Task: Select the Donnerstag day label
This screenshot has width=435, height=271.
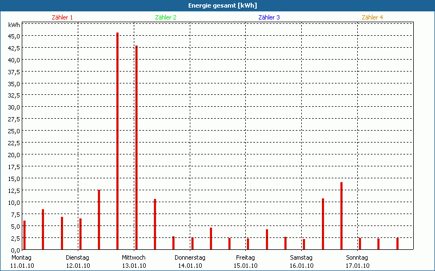Action: point(190,258)
